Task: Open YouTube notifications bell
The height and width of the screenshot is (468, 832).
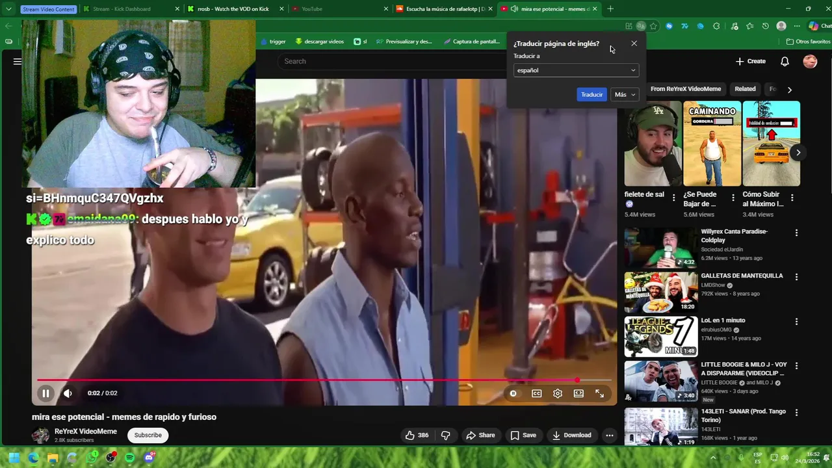Action: tap(785, 61)
